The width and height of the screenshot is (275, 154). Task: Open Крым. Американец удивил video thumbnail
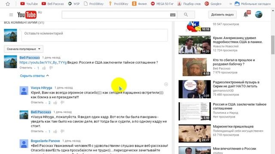point(195,45)
